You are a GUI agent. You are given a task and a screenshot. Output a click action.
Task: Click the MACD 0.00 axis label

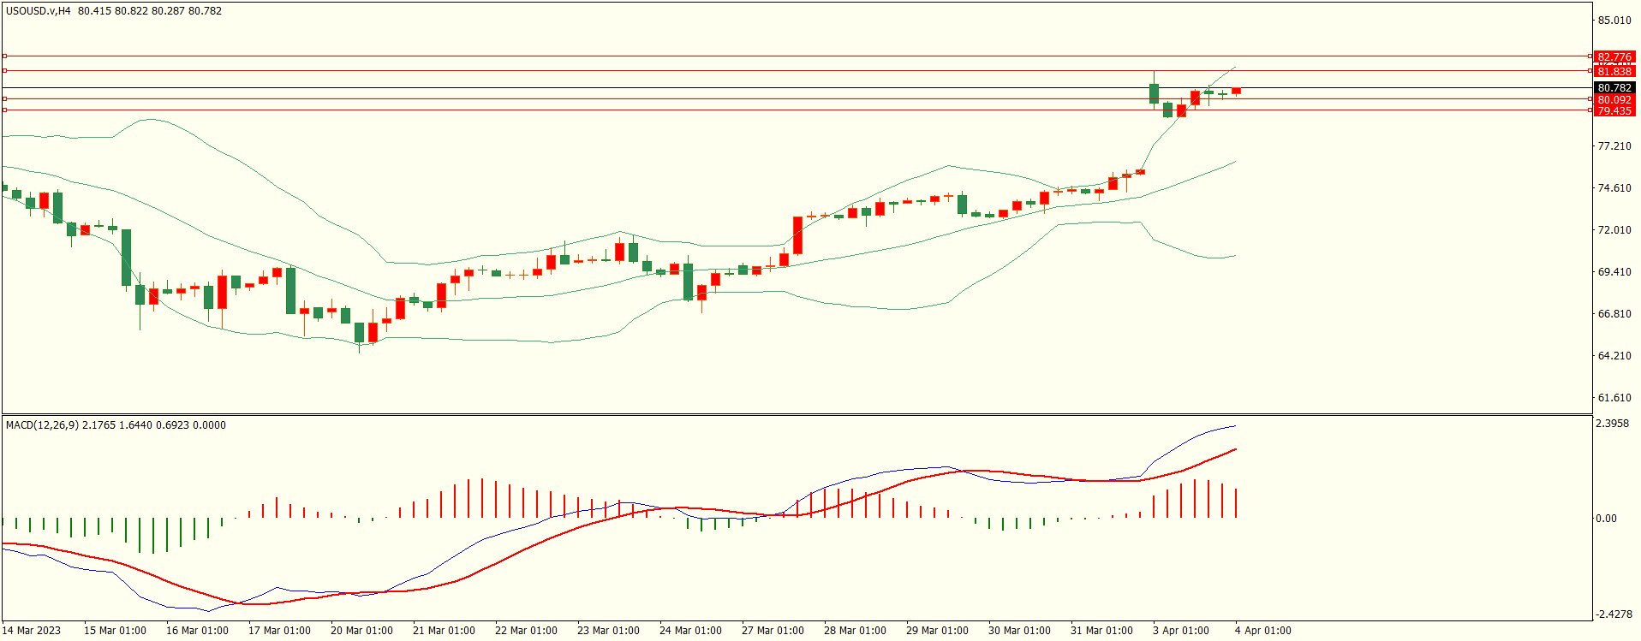coord(1606,519)
